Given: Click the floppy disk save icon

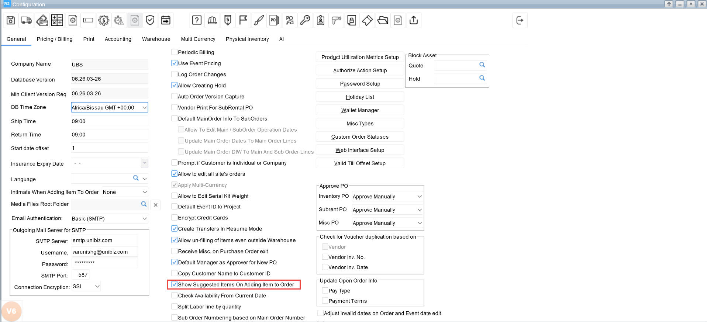Looking at the screenshot, I should 11,20.
